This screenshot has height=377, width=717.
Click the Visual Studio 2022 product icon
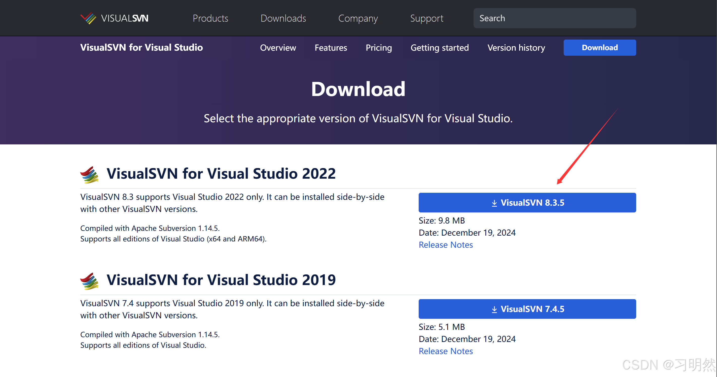pyautogui.click(x=89, y=175)
